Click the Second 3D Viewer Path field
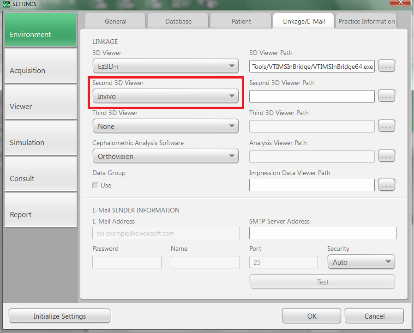The image size is (414, 333). coord(312,96)
